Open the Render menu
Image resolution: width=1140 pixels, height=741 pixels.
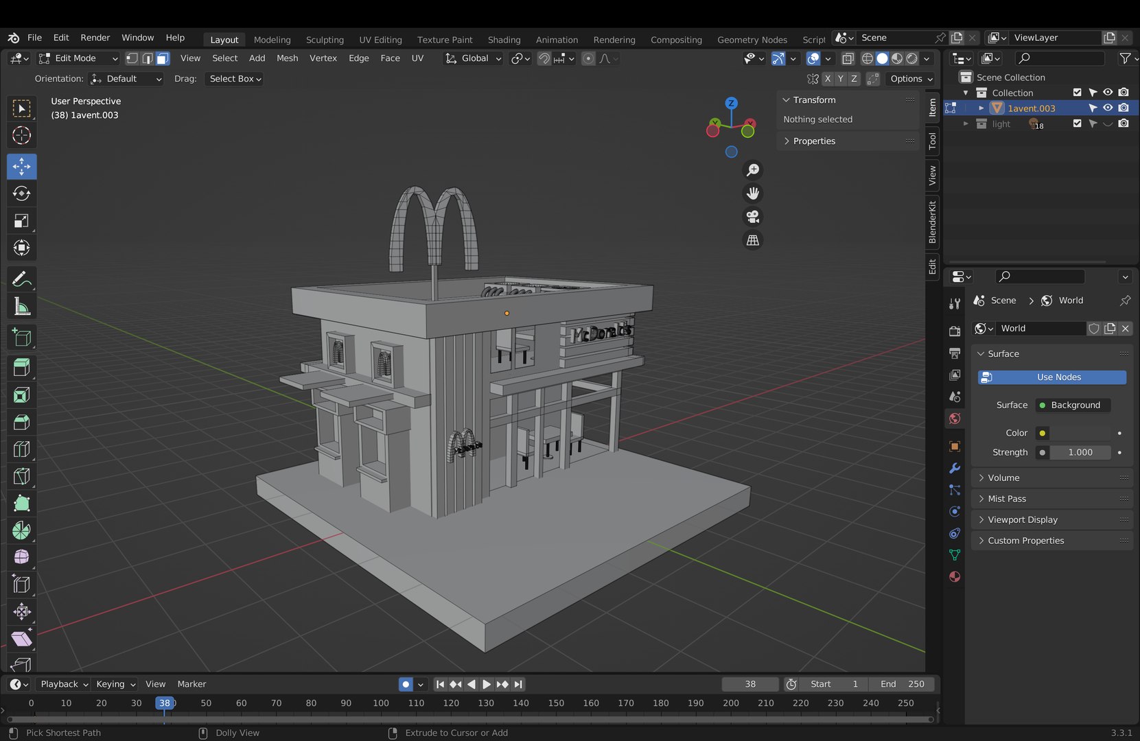point(95,38)
